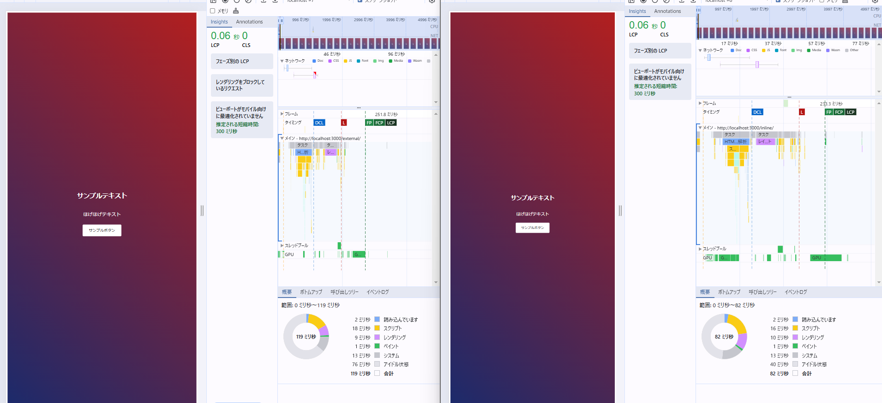Click the collect garbage broom icon beside メモリ
882x403 pixels.
pos(236,11)
